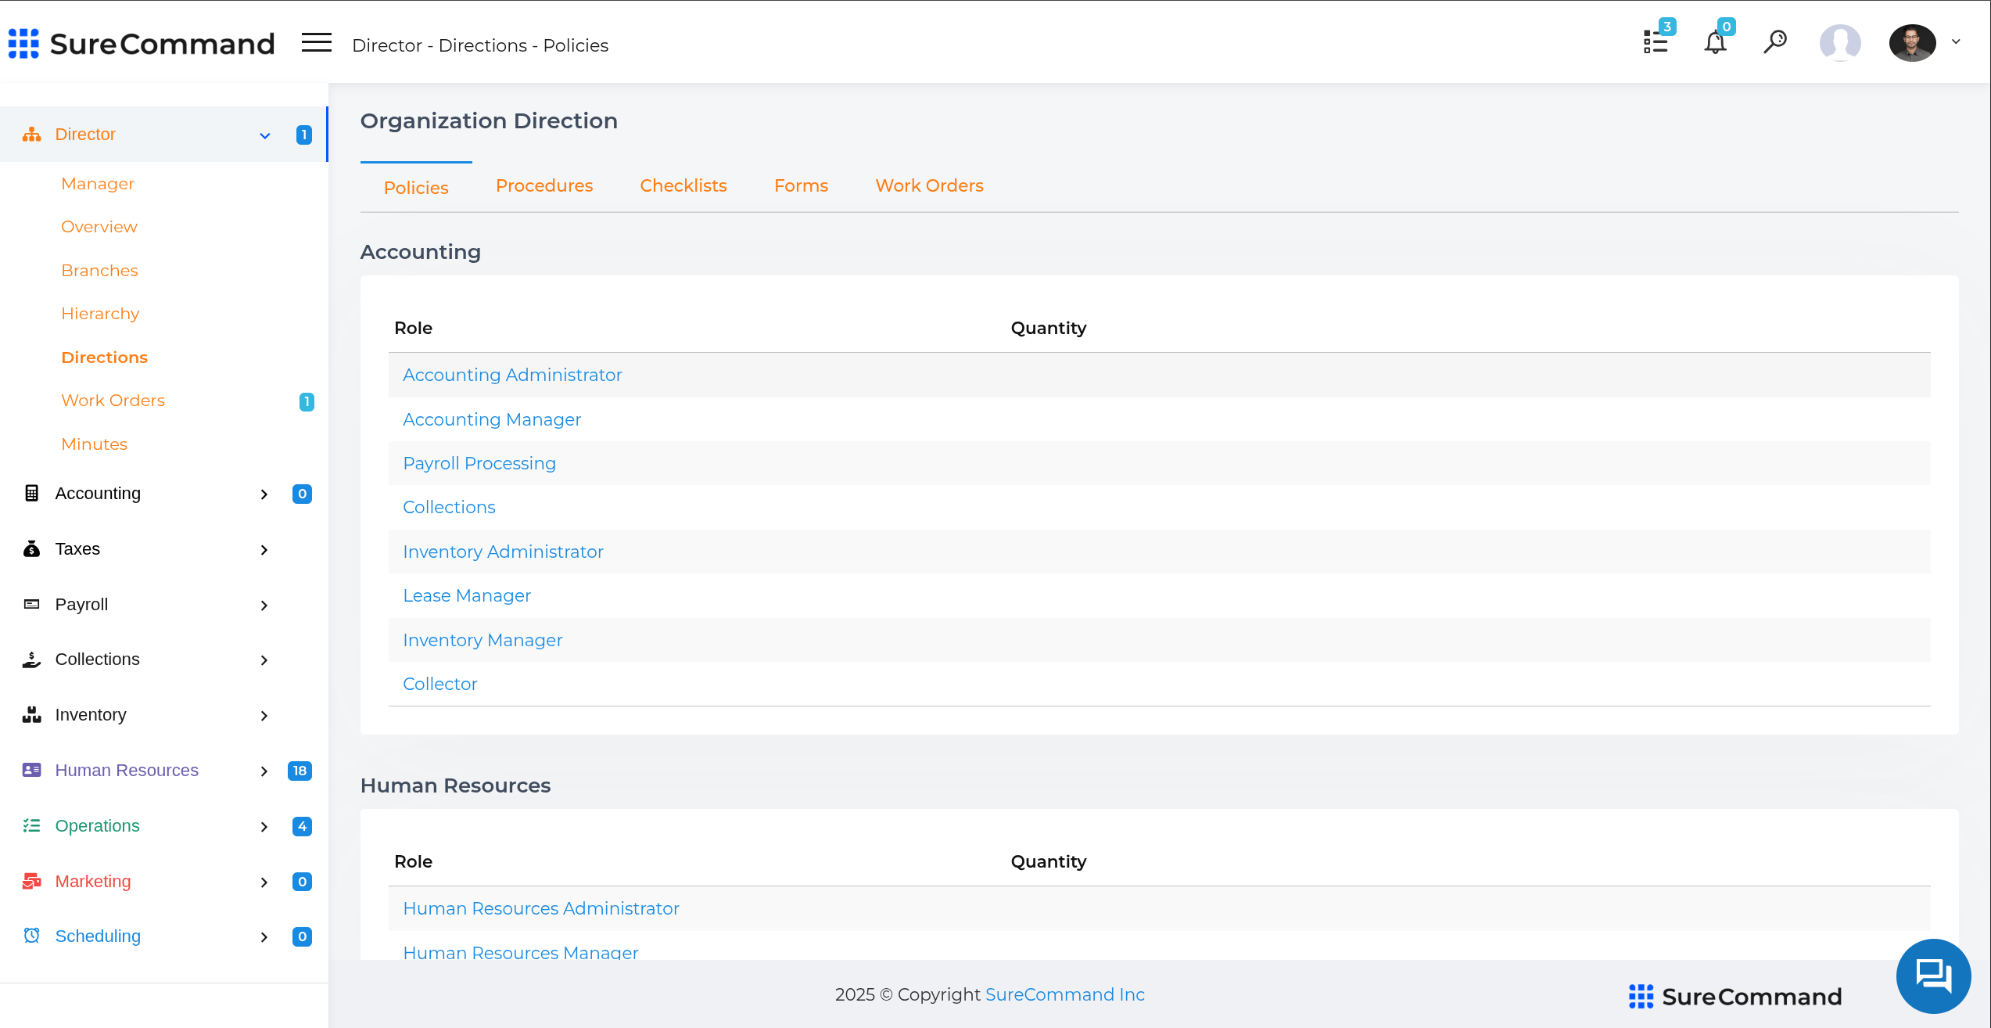
Task: Click the Accounting calculator sidebar icon
Action: 31,494
